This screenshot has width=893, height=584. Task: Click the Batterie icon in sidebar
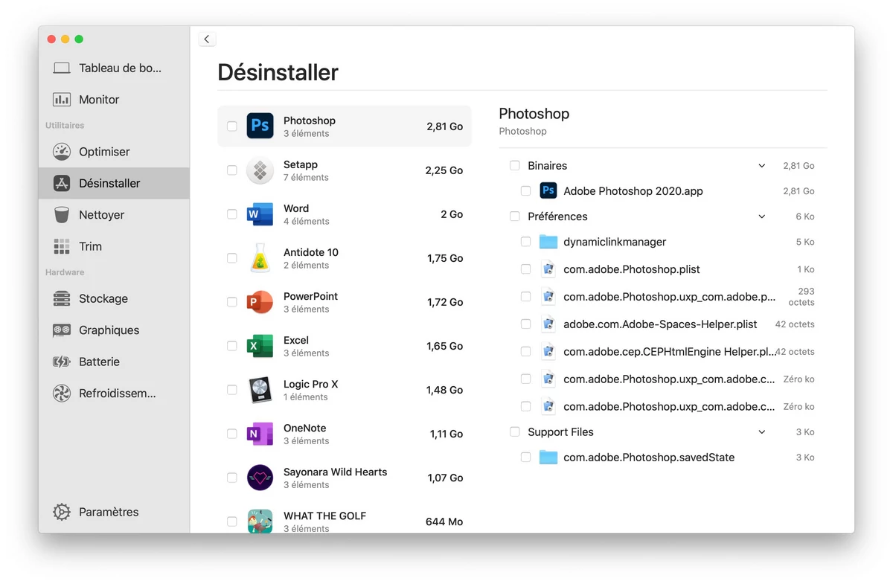click(x=62, y=362)
